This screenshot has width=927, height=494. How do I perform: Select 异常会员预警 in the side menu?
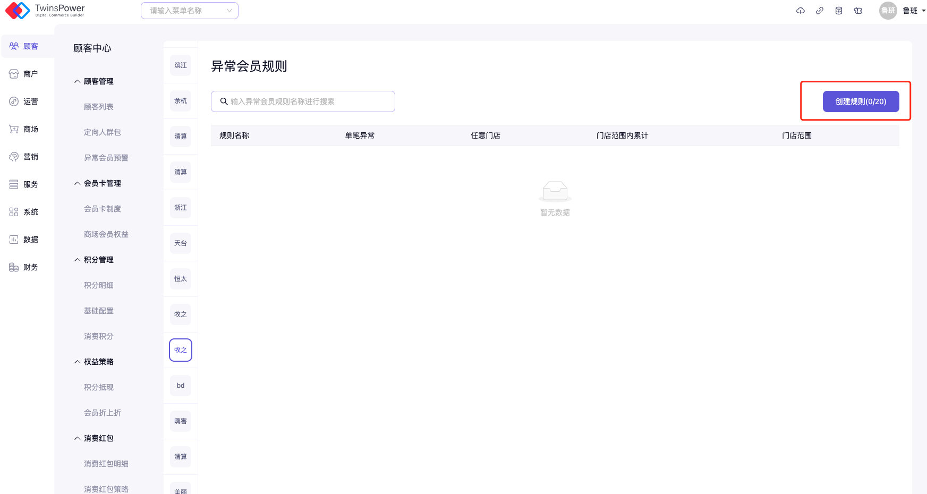click(x=106, y=158)
